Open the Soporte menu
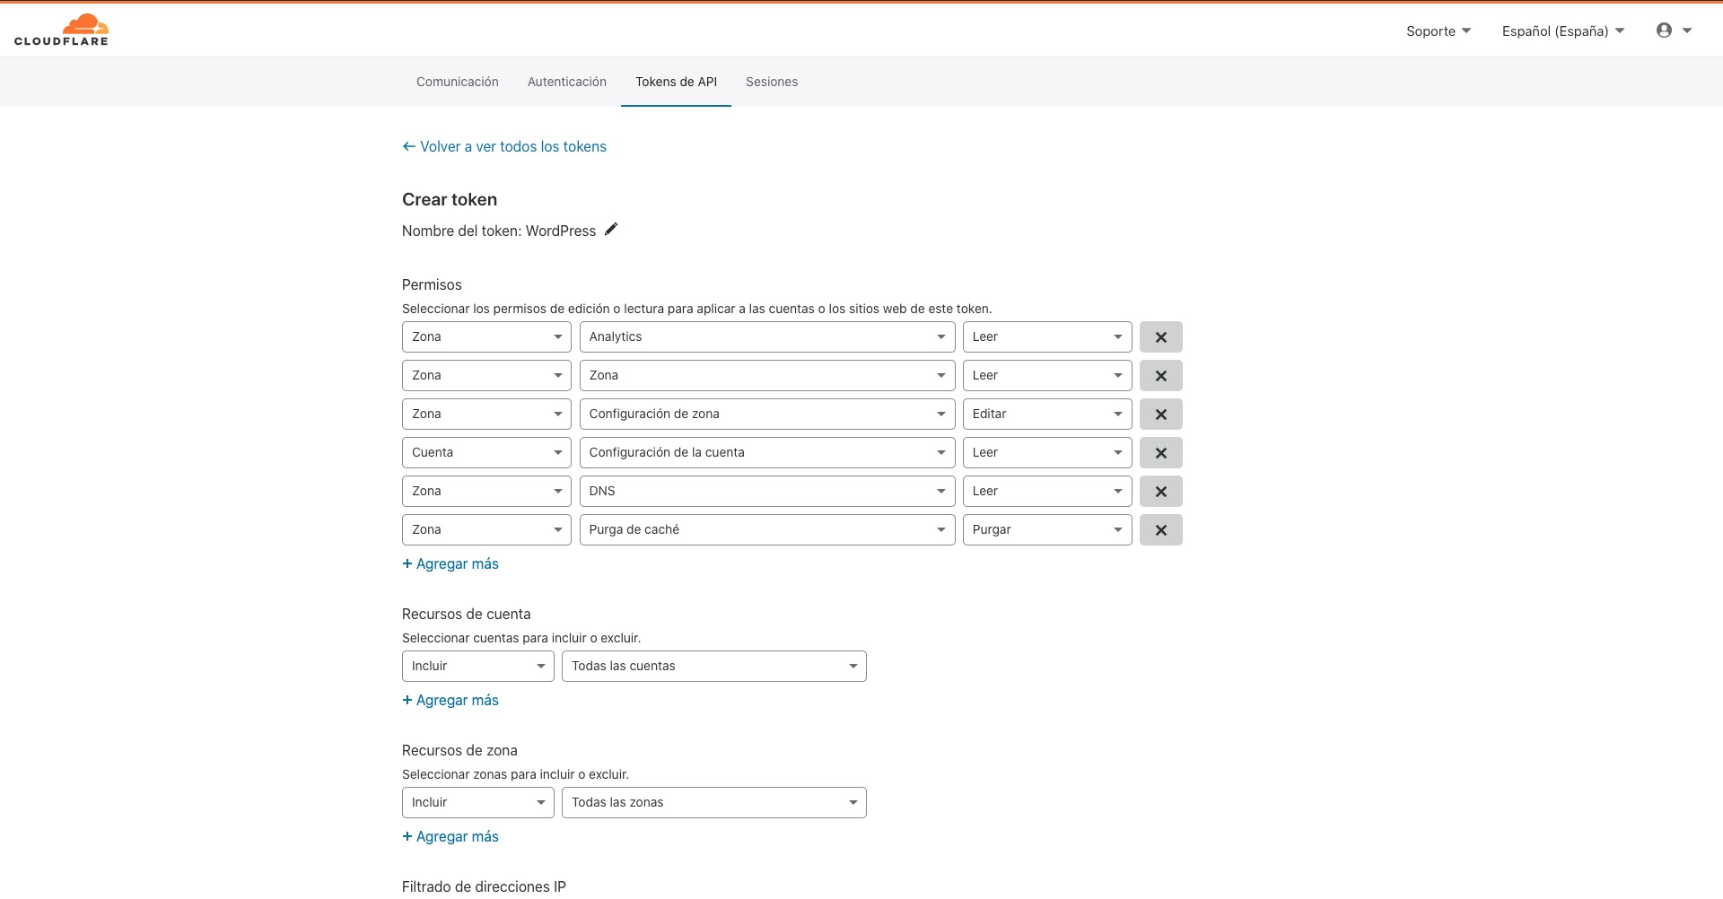This screenshot has height=899, width=1723. [1438, 31]
